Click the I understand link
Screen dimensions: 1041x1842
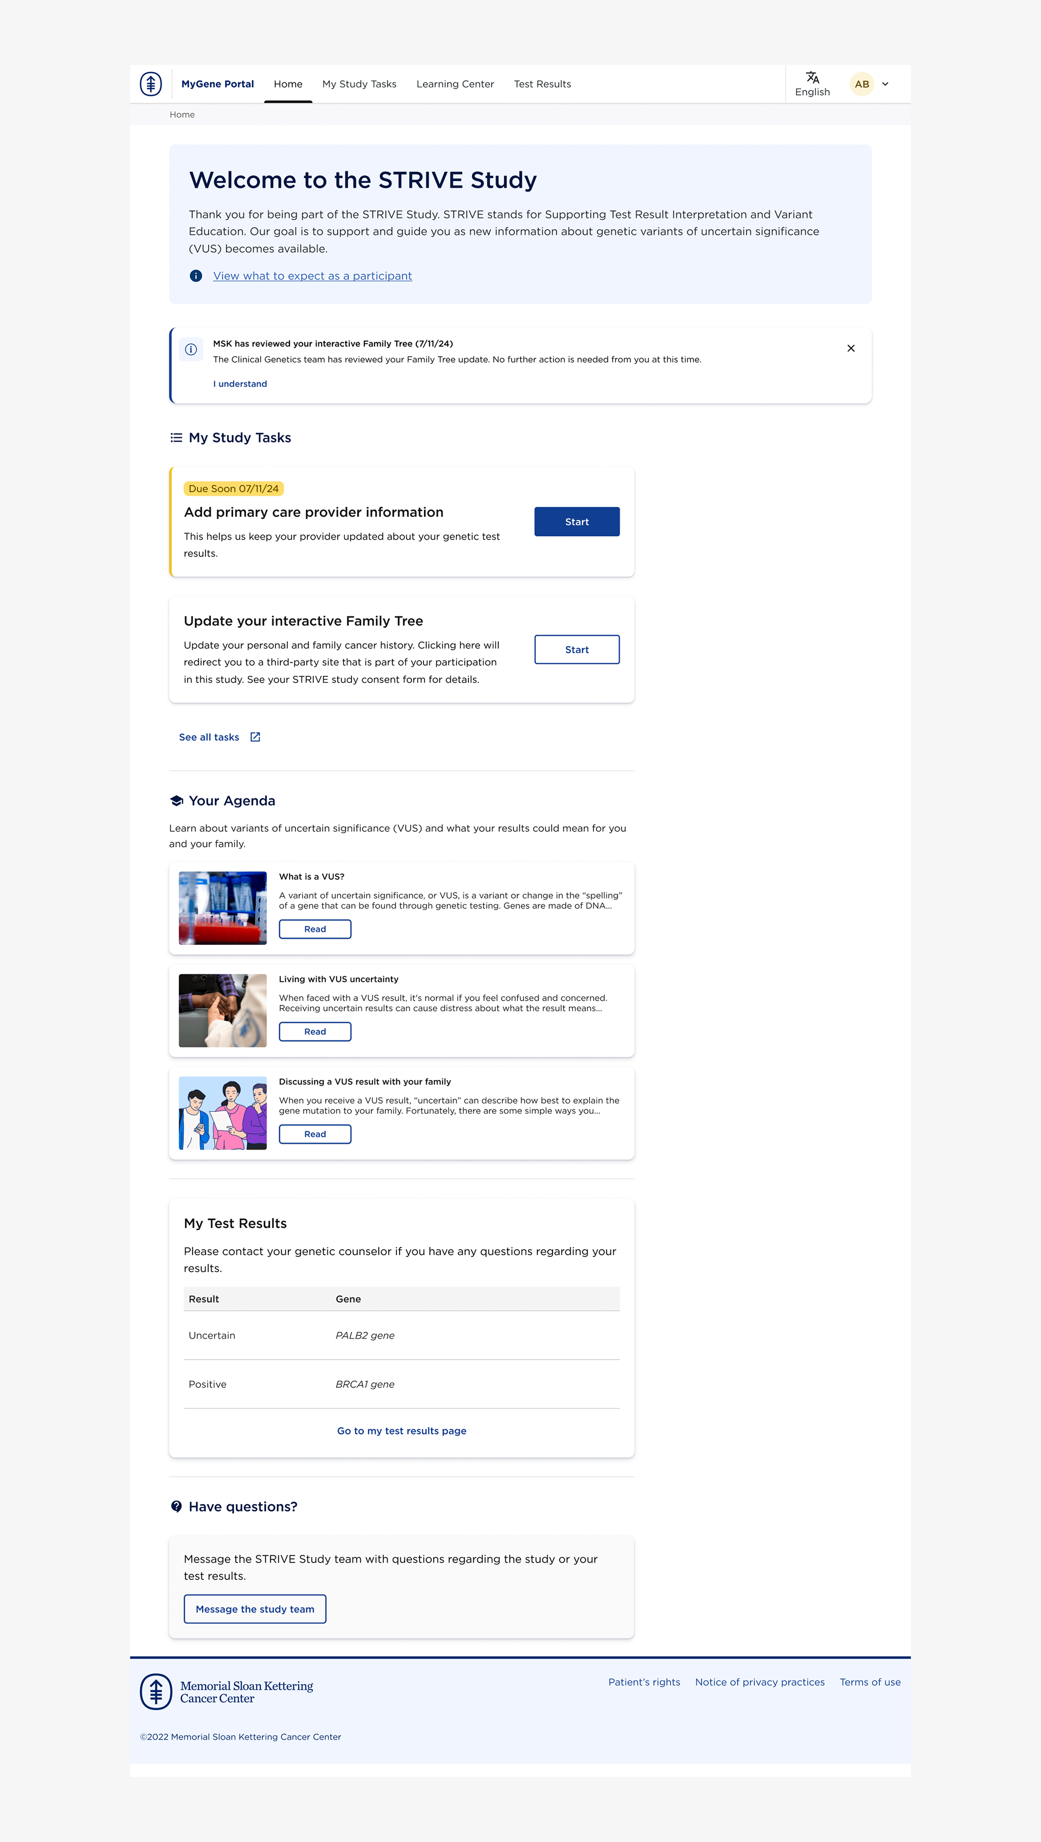click(240, 384)
